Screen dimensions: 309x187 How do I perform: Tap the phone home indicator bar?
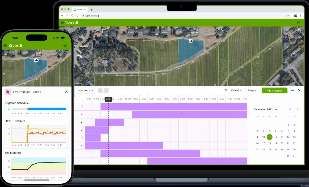[37, 180]
